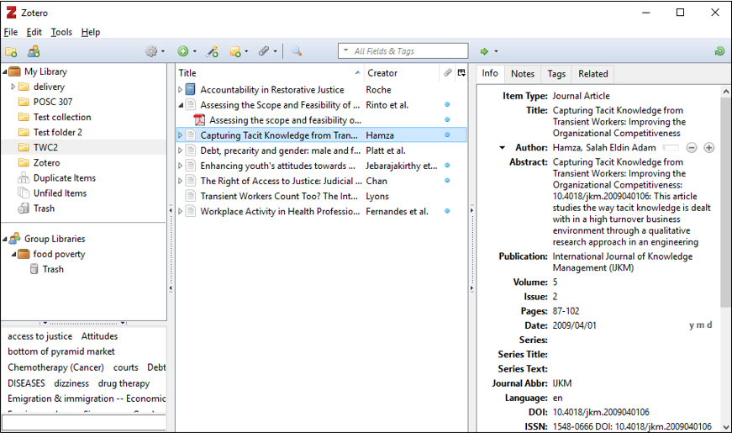Click the green Locate arrow icon

[x=484, y=51]
